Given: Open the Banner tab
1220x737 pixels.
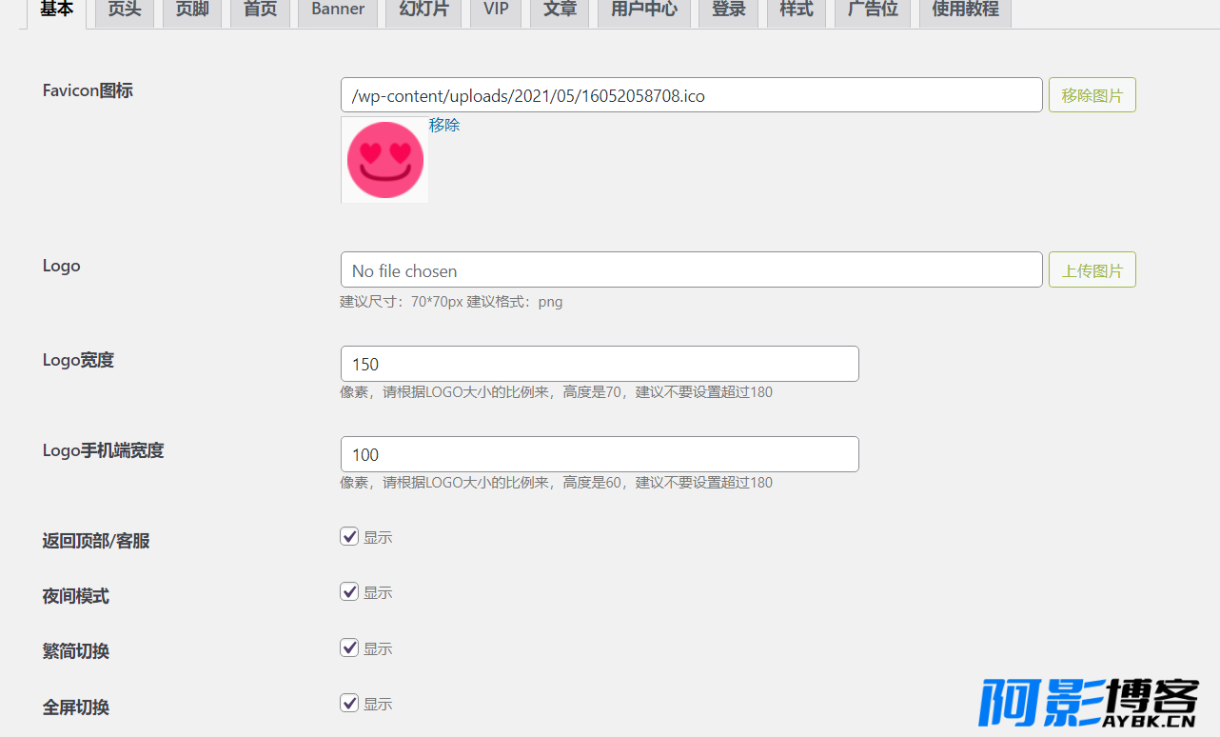Looking at the screenshot, I should pyautogui.click(x=338, y=10).
